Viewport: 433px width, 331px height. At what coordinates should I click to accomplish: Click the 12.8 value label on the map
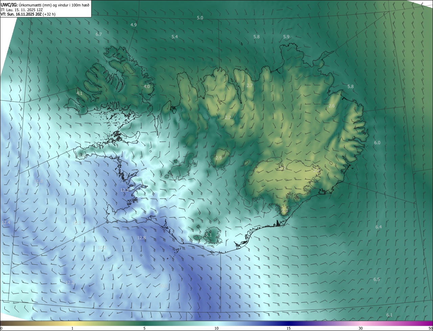pyautogui.click(x=142, y=238)
